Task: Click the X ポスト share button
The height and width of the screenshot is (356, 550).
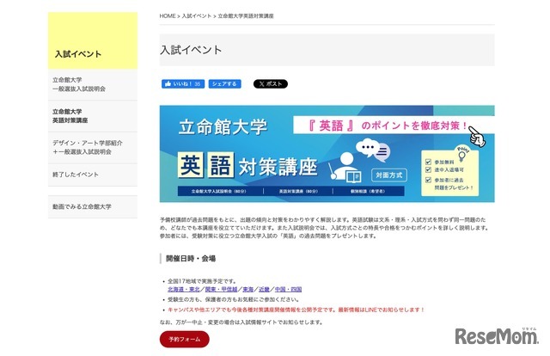Action: pyautogui.click(x=270, y=84)
